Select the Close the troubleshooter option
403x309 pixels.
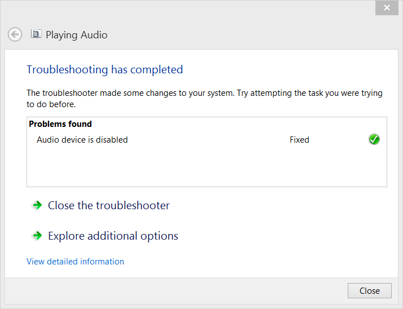109,205
